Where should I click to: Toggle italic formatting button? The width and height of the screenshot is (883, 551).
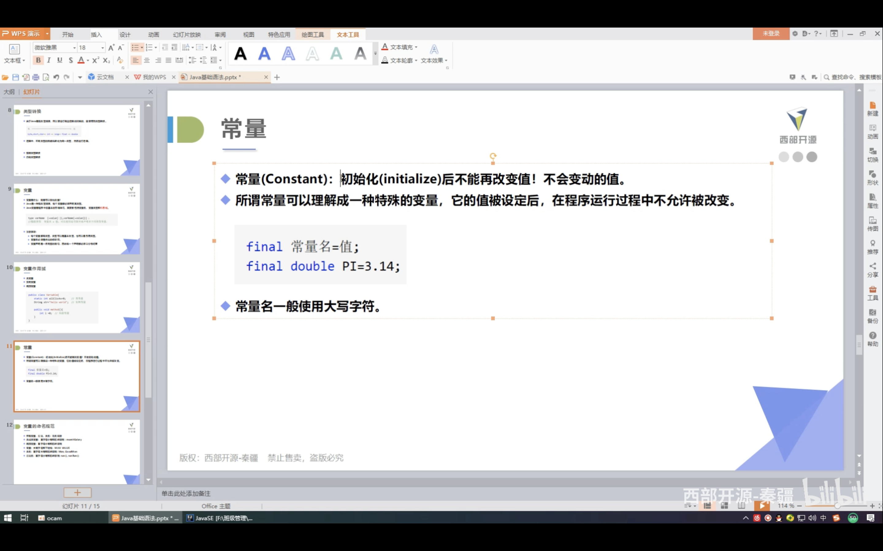pos(49,61)
